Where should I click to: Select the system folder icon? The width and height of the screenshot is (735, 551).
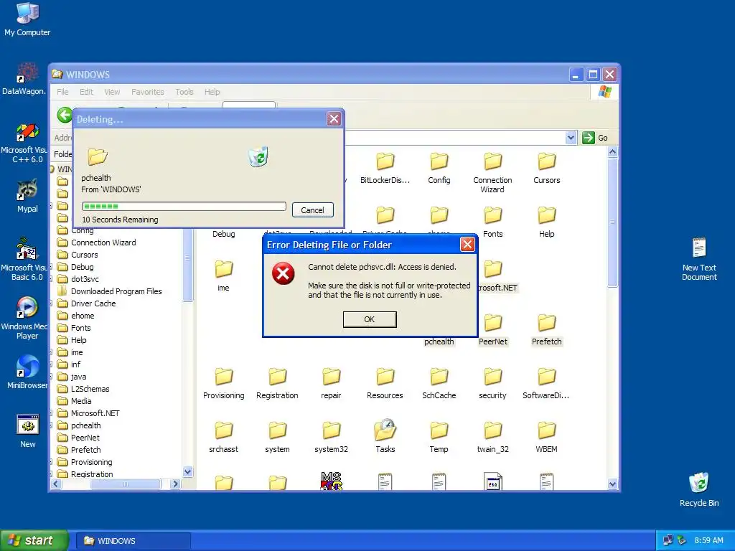[278, 430]
